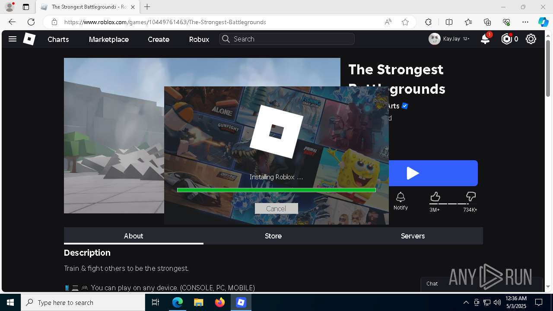The image size is (553, 311).
Task: Open browser collections
Action: (x=487, y=22)
